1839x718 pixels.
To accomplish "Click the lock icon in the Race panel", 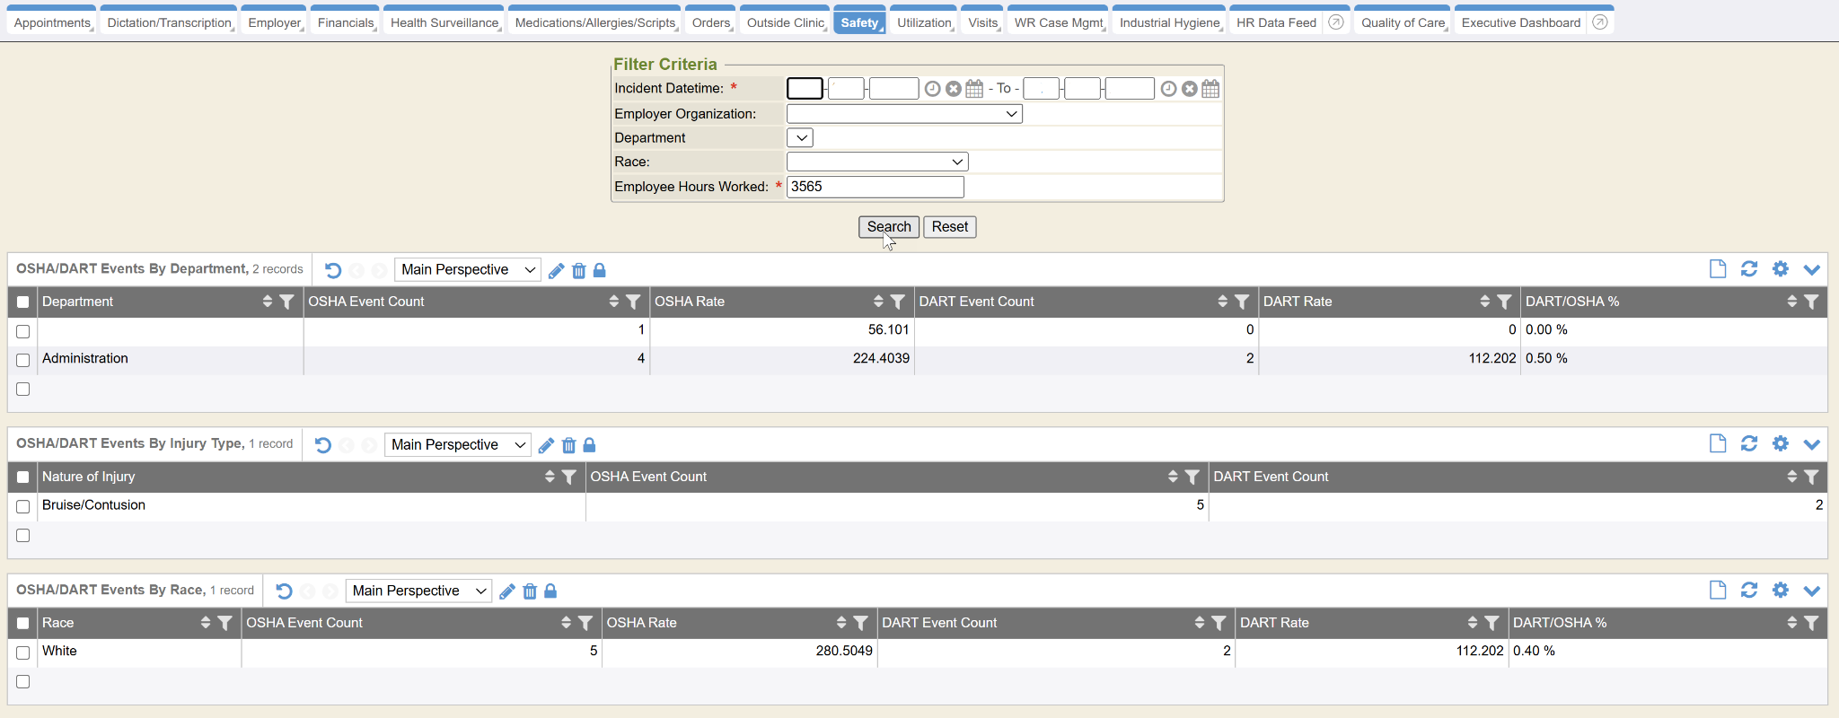I will pos(550,591).
